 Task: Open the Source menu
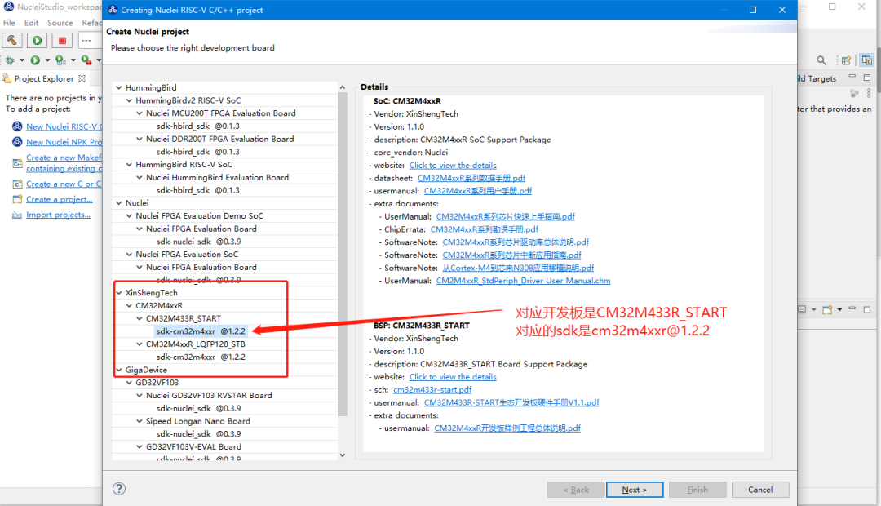[60, 23]
